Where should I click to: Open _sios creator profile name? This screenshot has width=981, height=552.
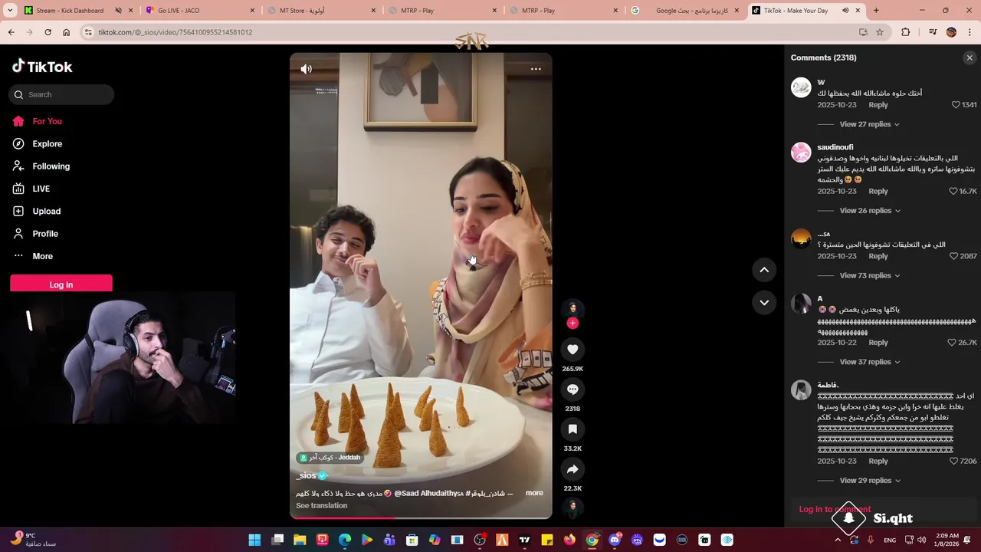(307, 475)
